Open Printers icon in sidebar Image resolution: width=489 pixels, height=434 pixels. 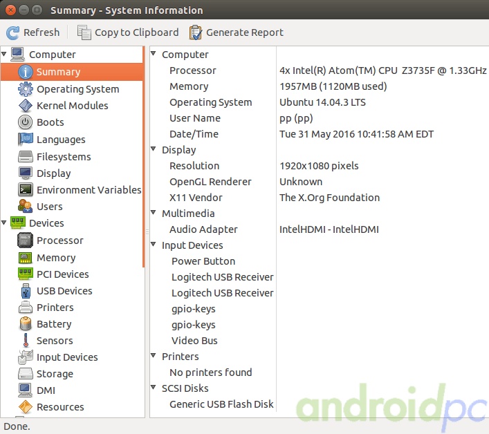26,308
